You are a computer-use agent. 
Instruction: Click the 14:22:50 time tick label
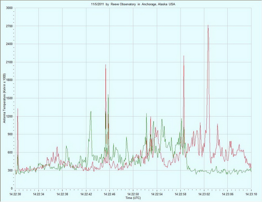(133, 194)
